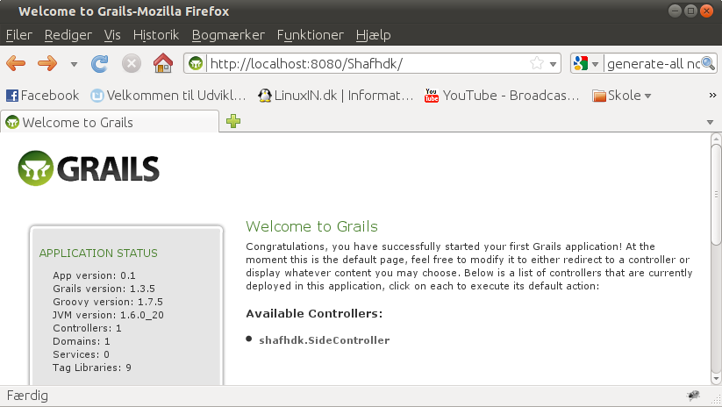Click the 'Domains: 1' line
This screenshot has width=722, height=407.
click(82, 341)
